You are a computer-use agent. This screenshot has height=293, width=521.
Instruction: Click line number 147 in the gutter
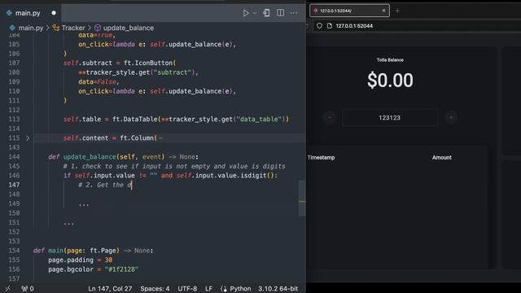[14, 185]
